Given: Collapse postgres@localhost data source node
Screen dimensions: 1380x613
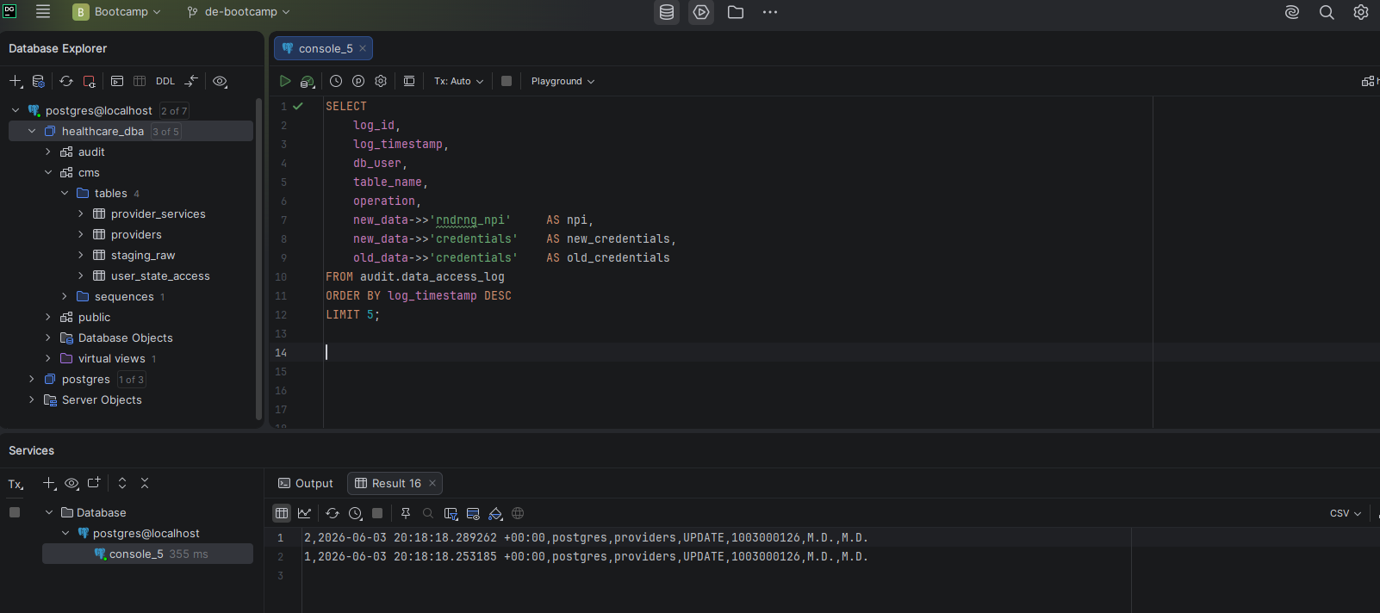Looking at the screenshot, I should tap(16, 110).
